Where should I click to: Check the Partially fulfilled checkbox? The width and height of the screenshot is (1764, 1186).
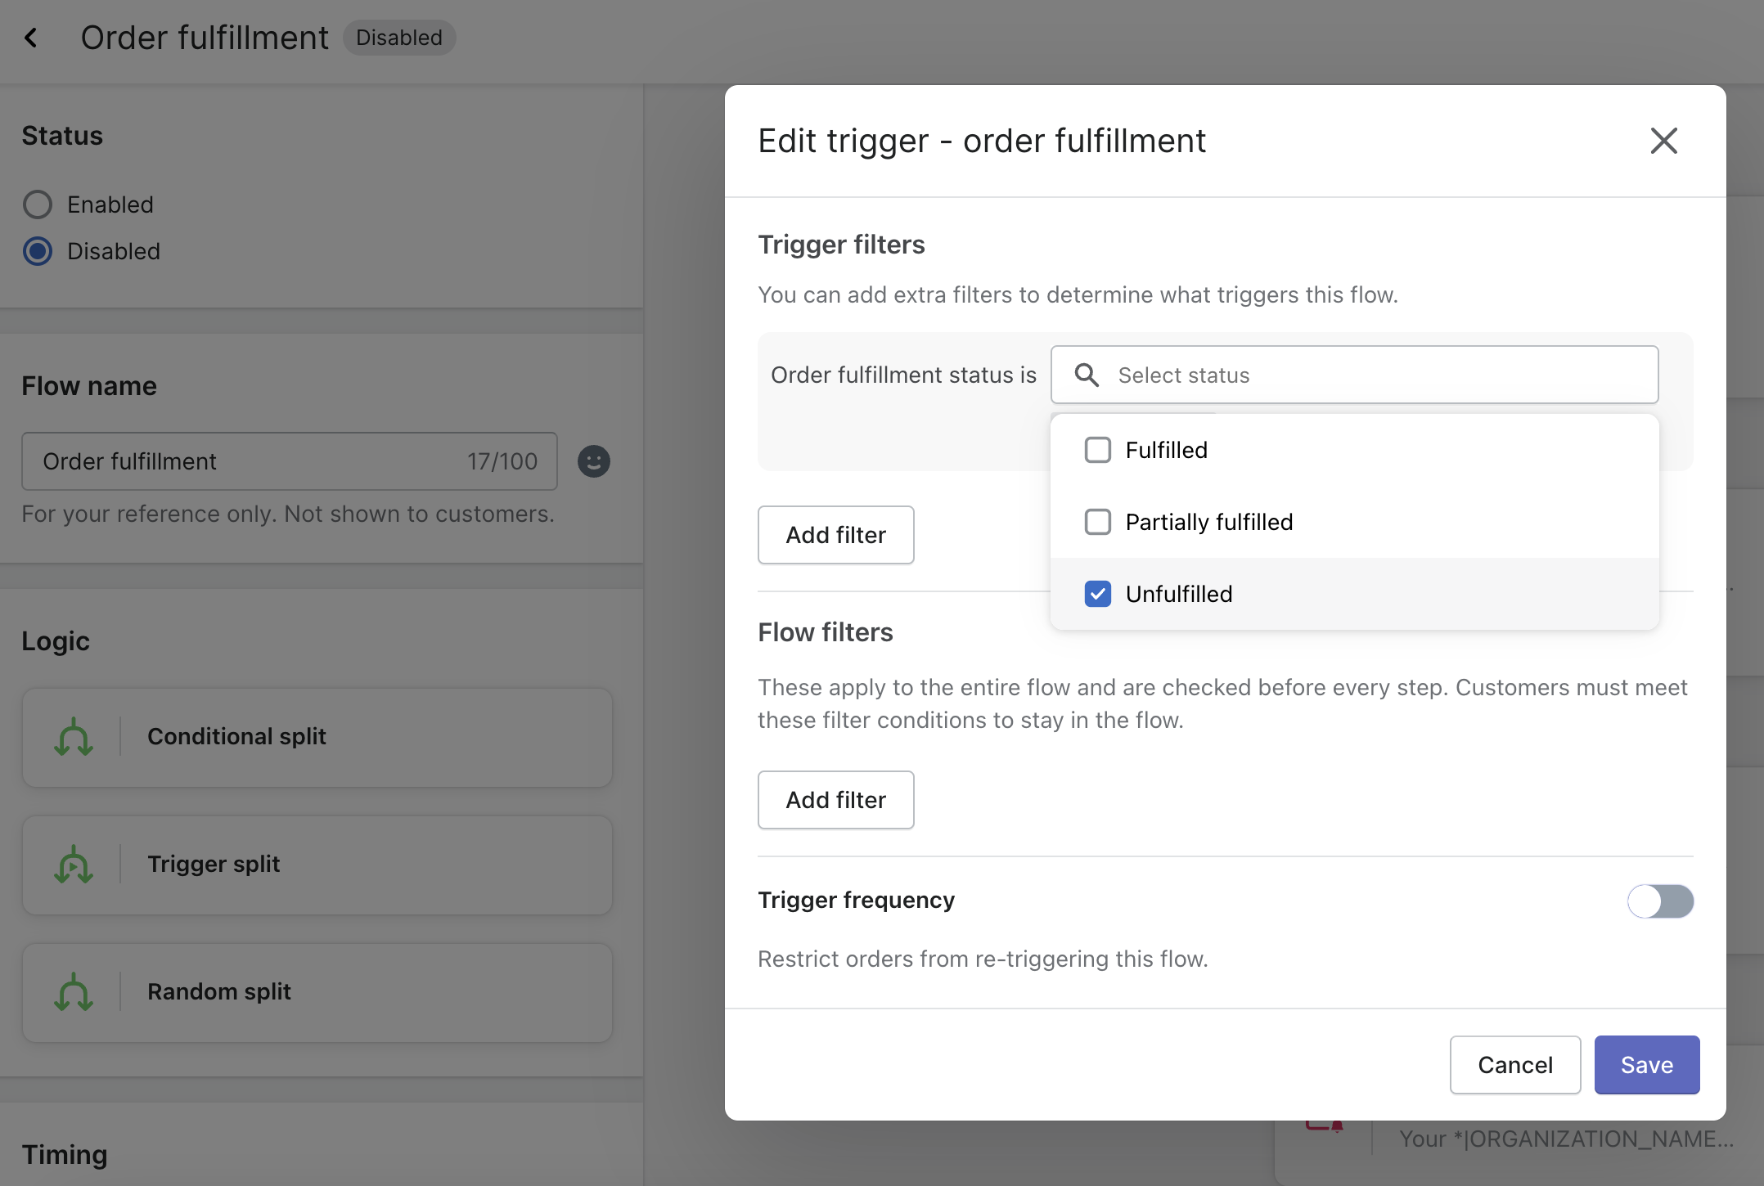pos(1097,522)
